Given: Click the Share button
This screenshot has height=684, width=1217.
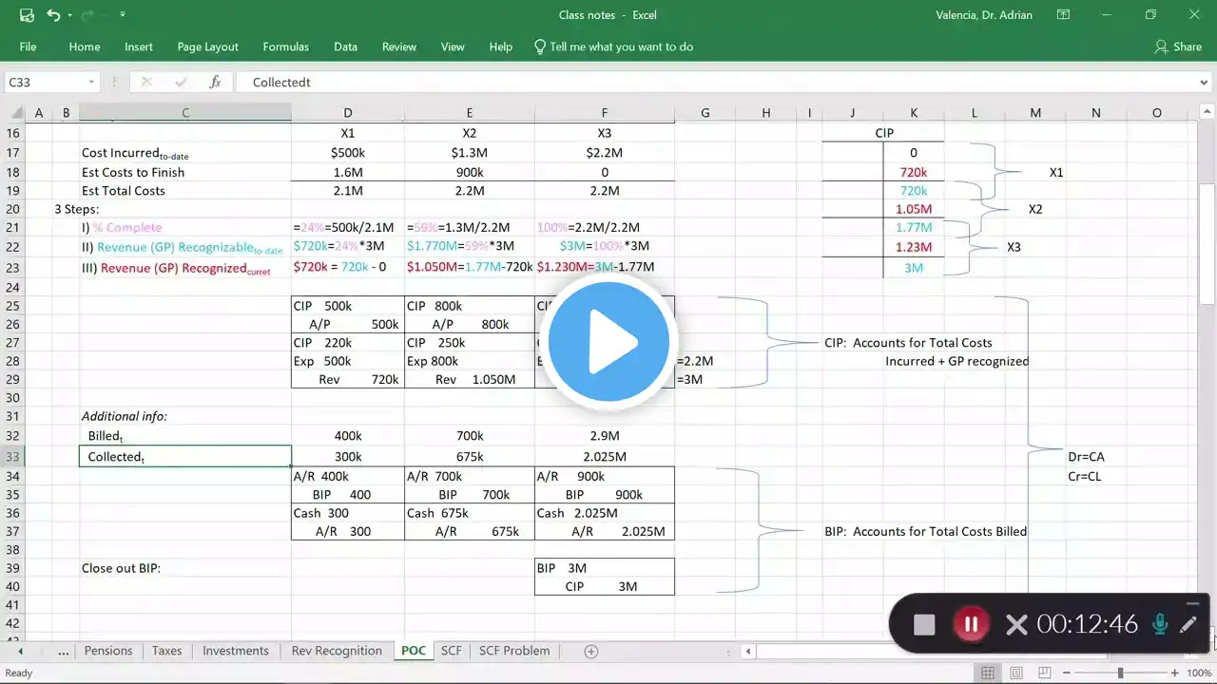Looking at the screenshot, I should click(x=1178, y=47).
